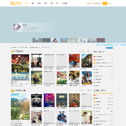Open drama poster with two suited men
Viewport: 126px width, 126px height.
(37, 100)
